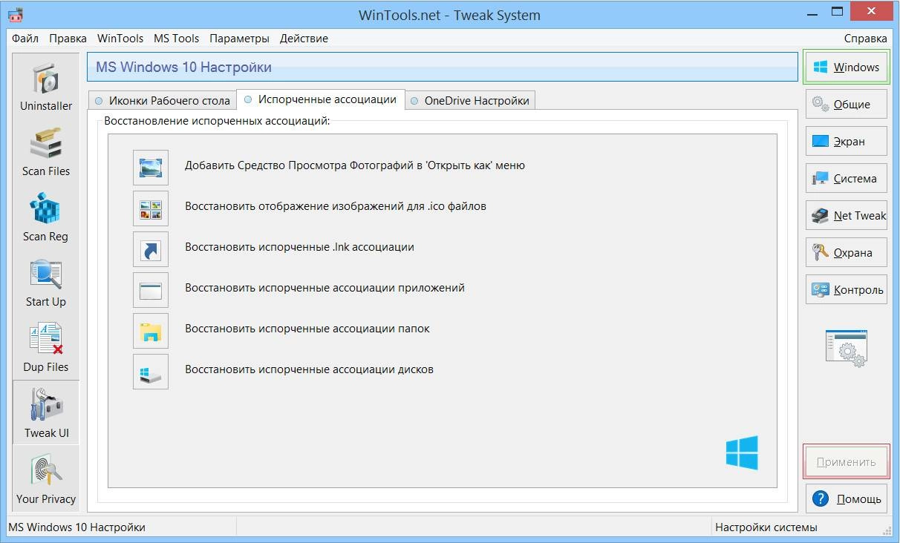900x543 pixels.
Task: Maximize the WinTools.net window
Action: tap(837, 11)
